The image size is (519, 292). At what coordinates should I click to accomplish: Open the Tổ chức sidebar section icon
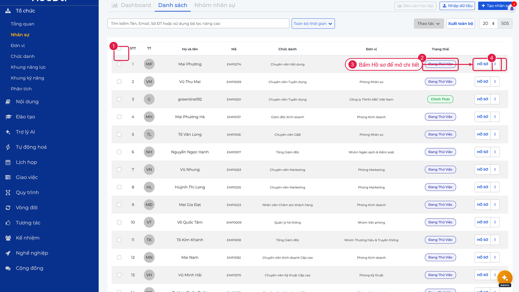tap(8, 11)
